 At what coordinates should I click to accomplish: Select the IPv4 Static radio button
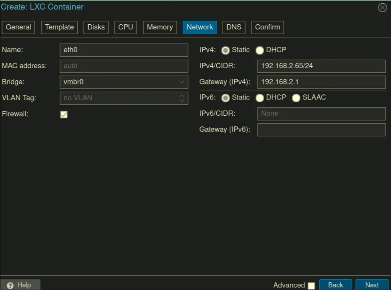[225, 50]
